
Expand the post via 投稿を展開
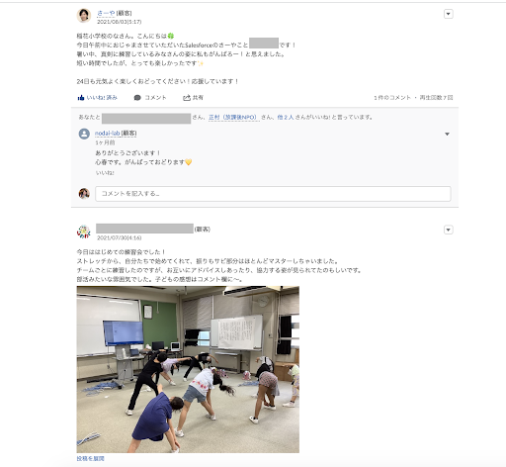[90, 458]
